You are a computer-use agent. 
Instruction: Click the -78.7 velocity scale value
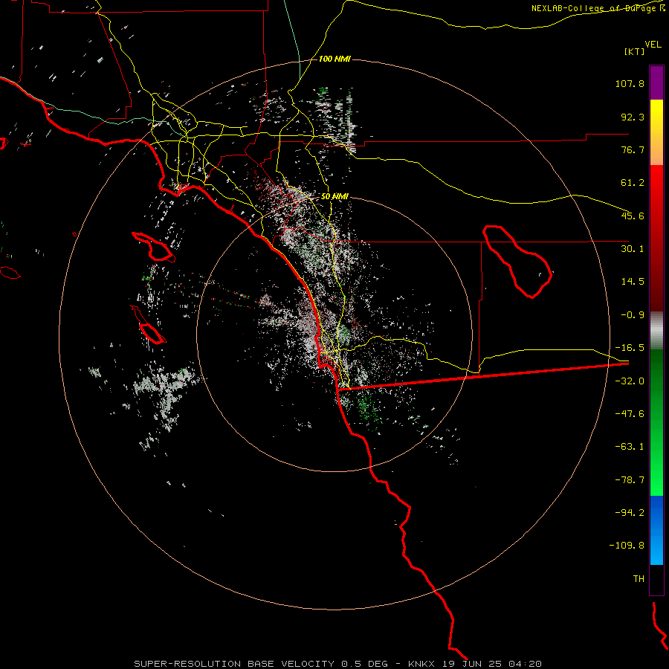630,480
